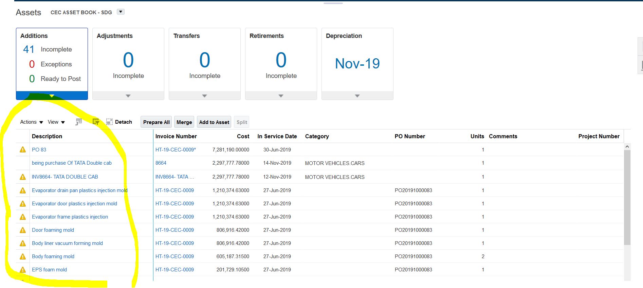Click the Merge button
This screenshot has height=288, width=643.
click(184, 122)
